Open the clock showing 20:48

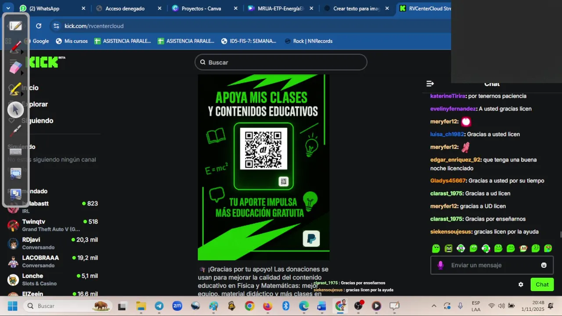[532, 306]
